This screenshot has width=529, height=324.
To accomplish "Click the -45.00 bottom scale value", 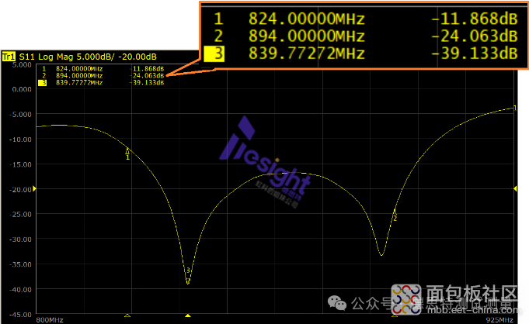I will [x=20, y=315].
